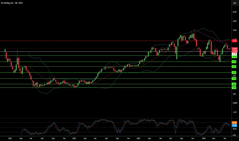Click the 2022 label on time axis
This screenshot has width=239, height=141.
(10, 138)
